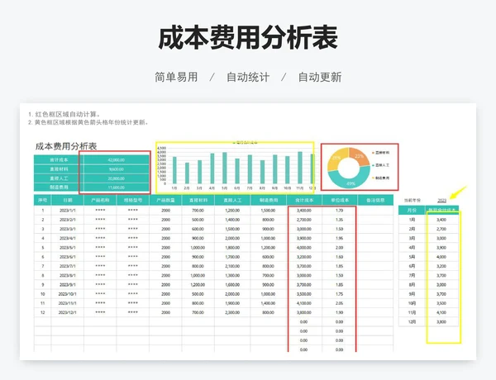Click 1月 in the monthly table

tap(412, 220)
